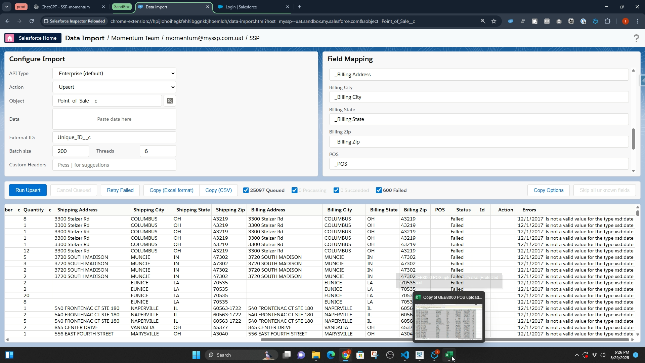This screenshot has height=363, width=645.
Task: Open the tab search chevron dropdown
Action: [x=6, y=7]
